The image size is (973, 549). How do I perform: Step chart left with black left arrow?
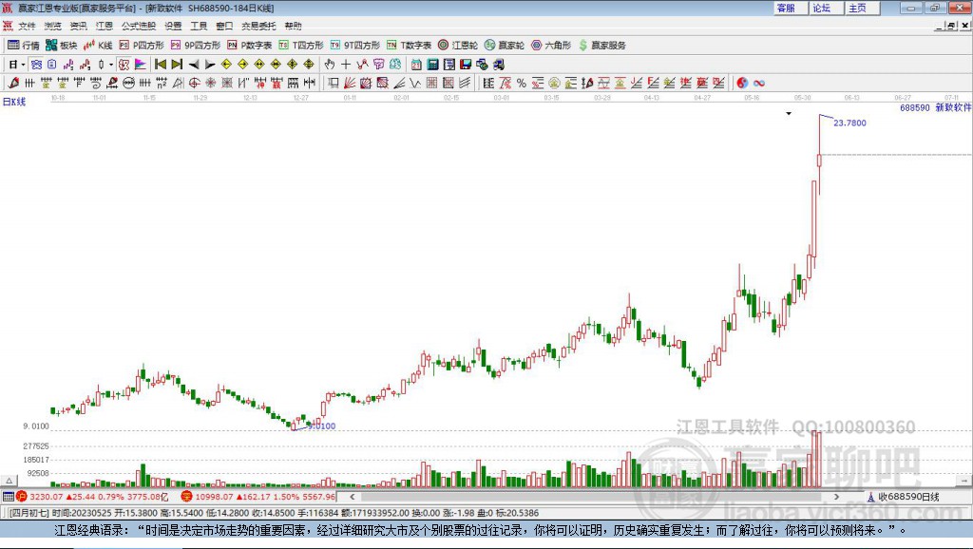click(194, 64)
